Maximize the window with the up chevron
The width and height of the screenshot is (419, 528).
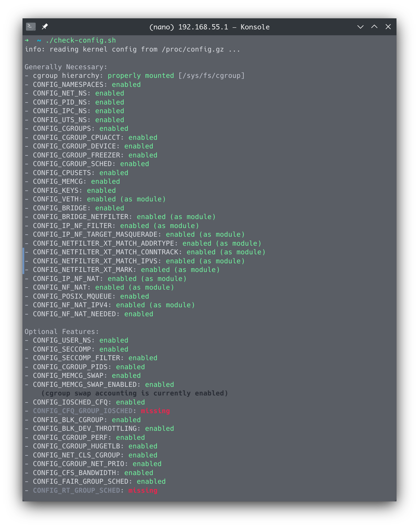point(374,27)
